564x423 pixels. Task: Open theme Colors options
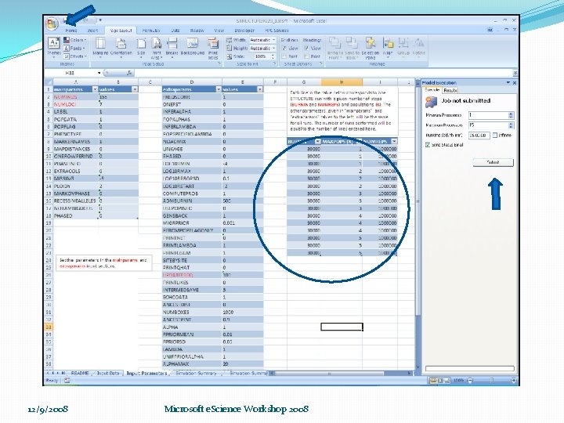[75, 40]
